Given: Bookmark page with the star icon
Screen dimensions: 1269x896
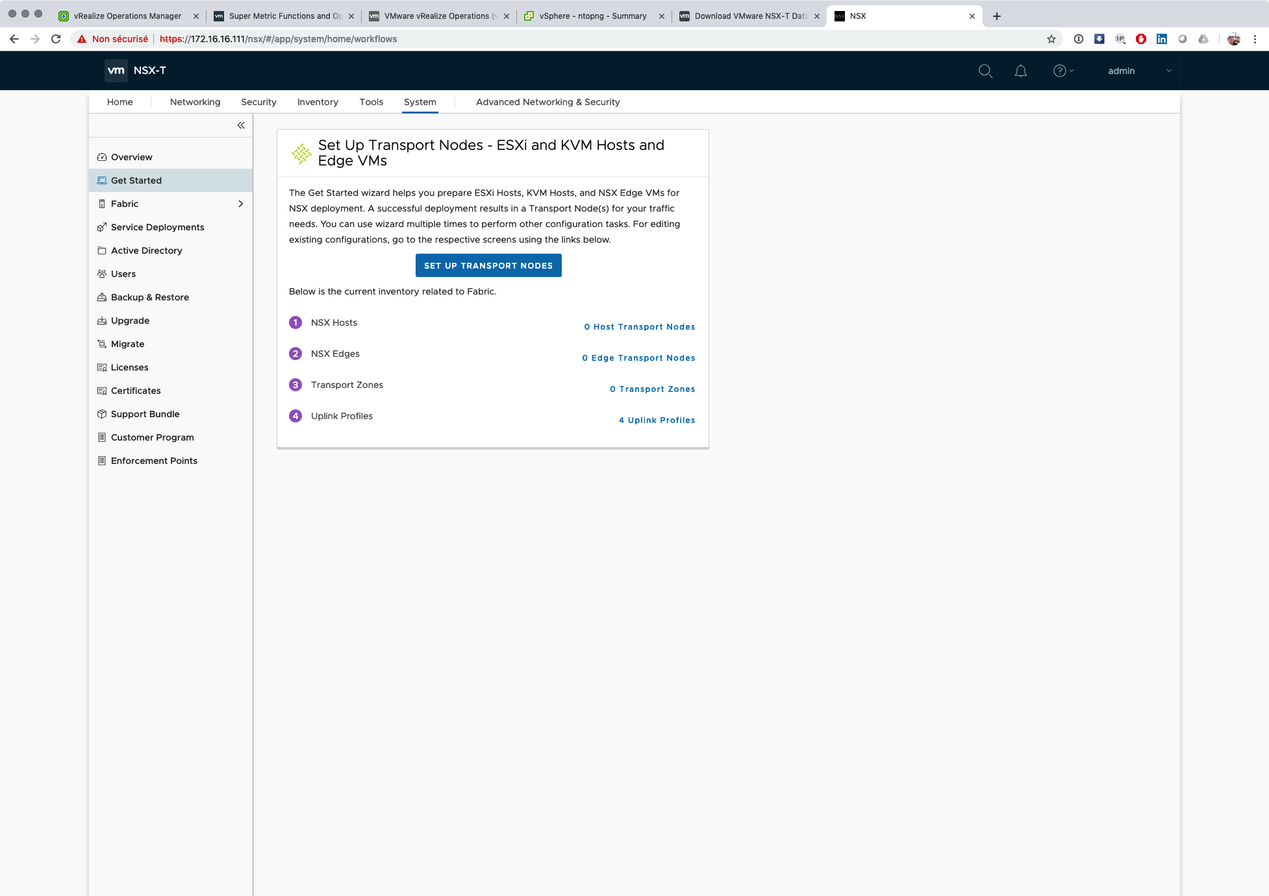Looking at the screenshot, I should pyautogui.click(x=1051, y=39).
